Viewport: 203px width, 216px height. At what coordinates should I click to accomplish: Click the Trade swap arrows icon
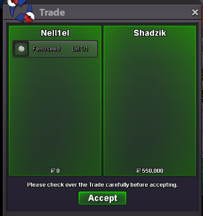click(x=21, y=11)
